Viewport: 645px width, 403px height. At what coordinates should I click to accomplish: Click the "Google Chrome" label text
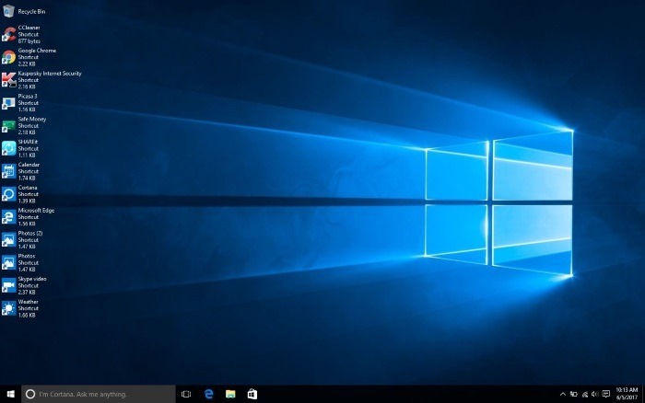(x=37, y=51)
